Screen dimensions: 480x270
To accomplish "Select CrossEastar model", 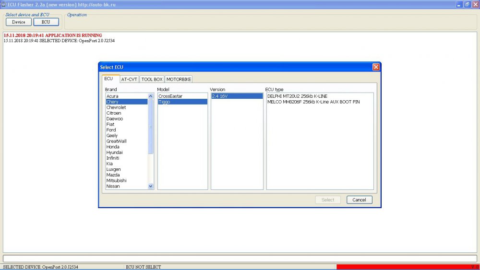I will tap(170, 96).
